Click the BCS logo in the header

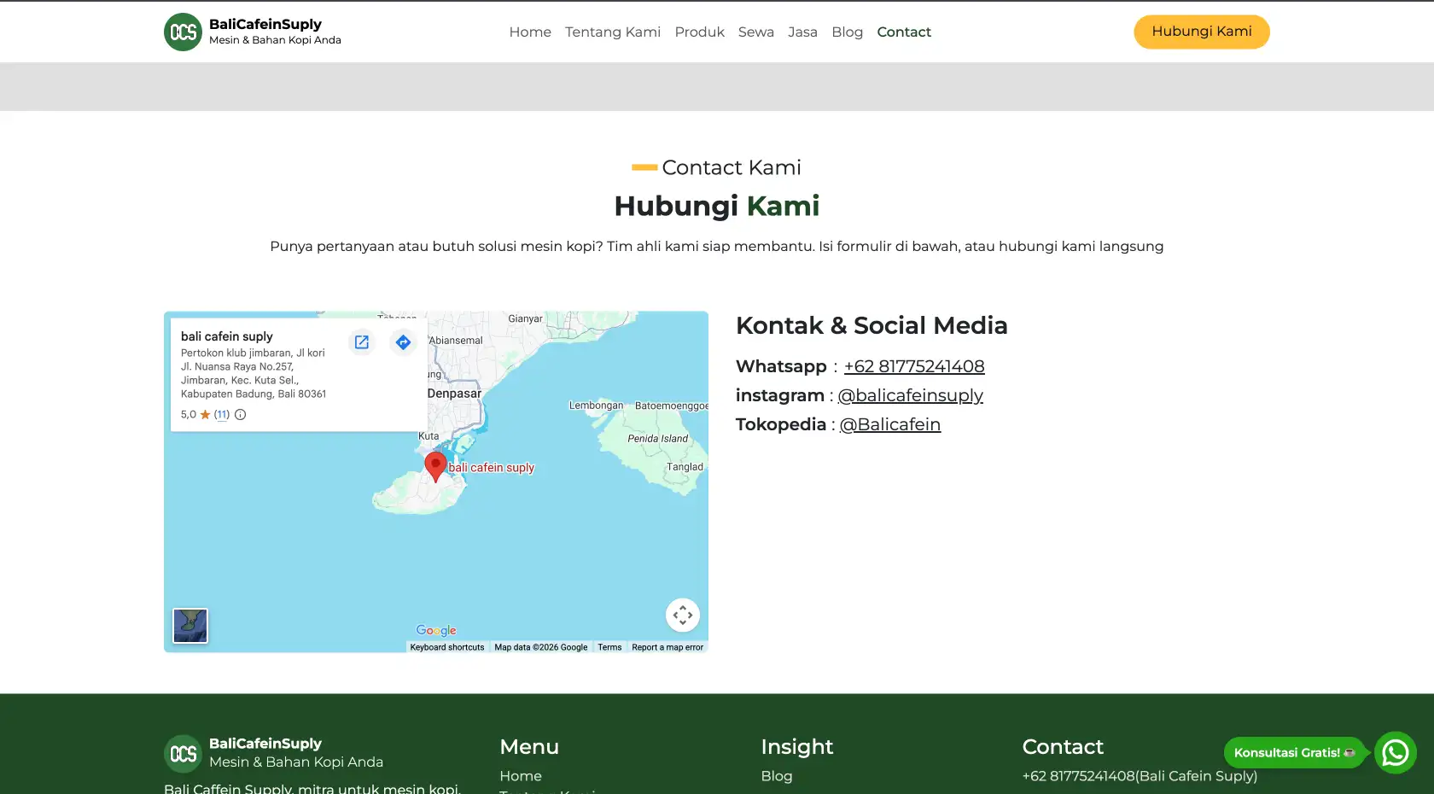(x=183, y=32)
